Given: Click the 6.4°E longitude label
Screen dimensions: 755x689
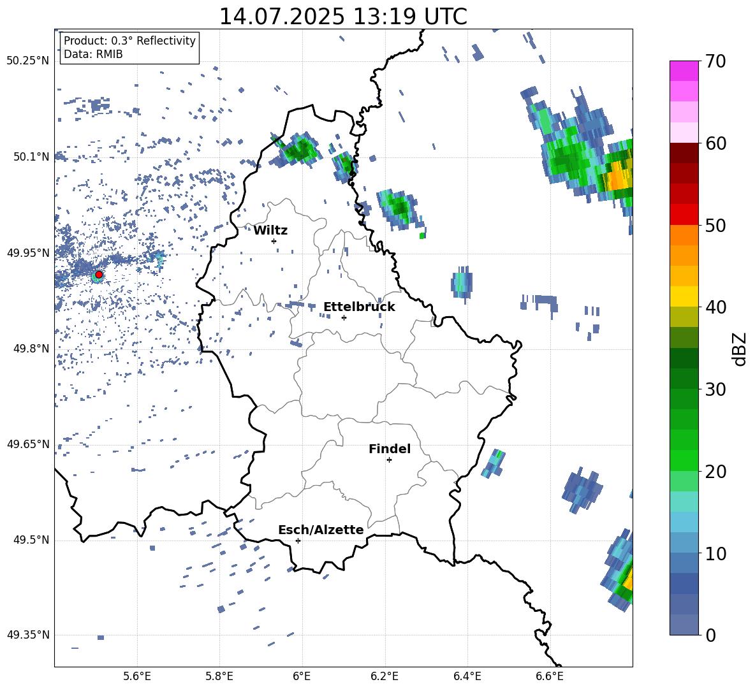Looking at the screenshot, I should pyautogui.click(x=467, y=676).
